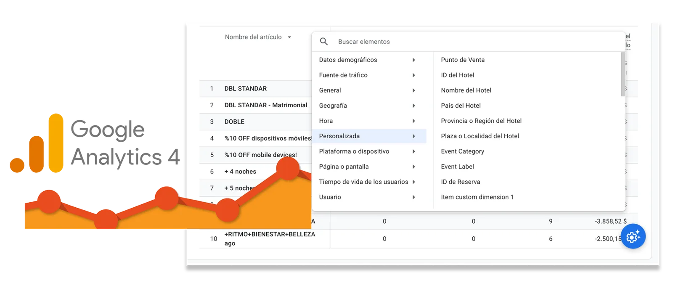Choose Plaza o Localidad del Hotel
The image size is (673, 296).
[x=480, y=136]
